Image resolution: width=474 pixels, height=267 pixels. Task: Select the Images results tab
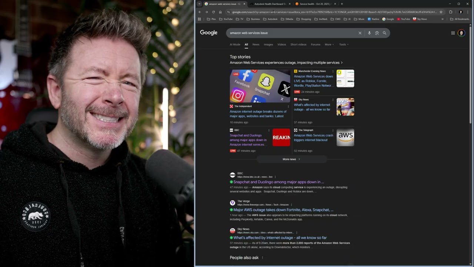coord(268,44)
